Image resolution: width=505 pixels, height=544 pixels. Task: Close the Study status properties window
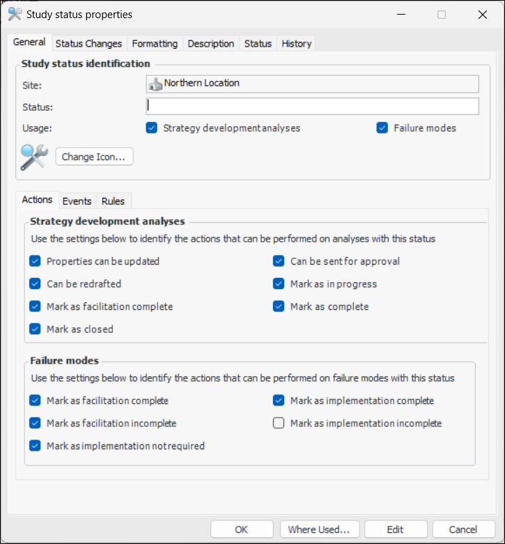coord(483,15)
